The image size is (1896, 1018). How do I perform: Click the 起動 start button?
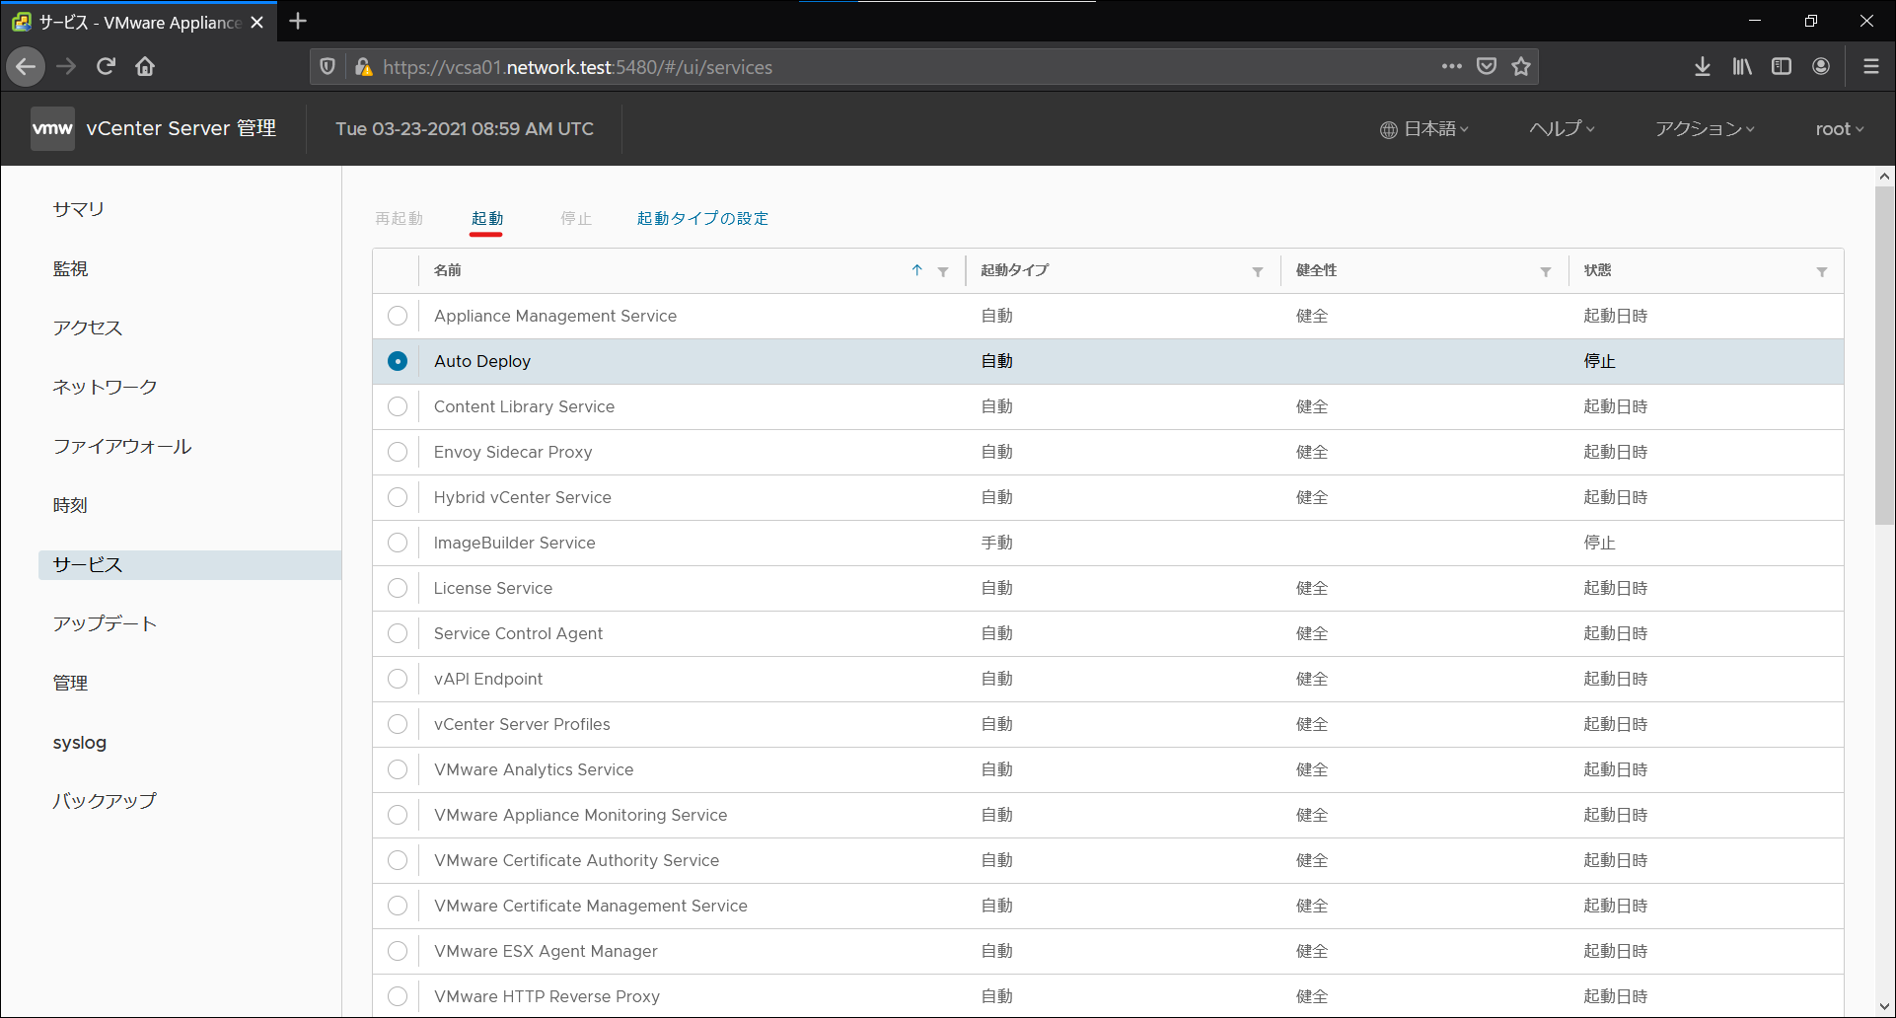(x=487, y=218)
